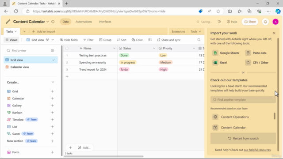This screenshot has height=159, width=283.
Task: Add a new Gallery view with plus
Action: 52,106
